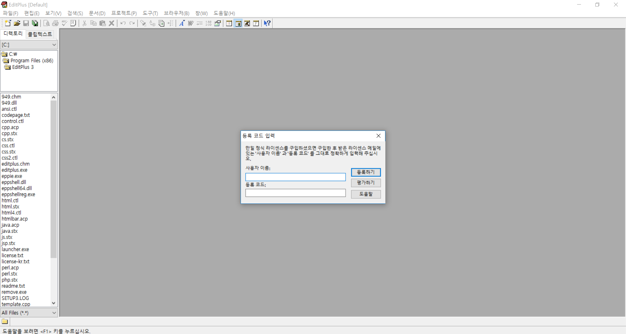Open the 검색(S) menu
The image size is (626, 334).
click(x=75, y=13)
